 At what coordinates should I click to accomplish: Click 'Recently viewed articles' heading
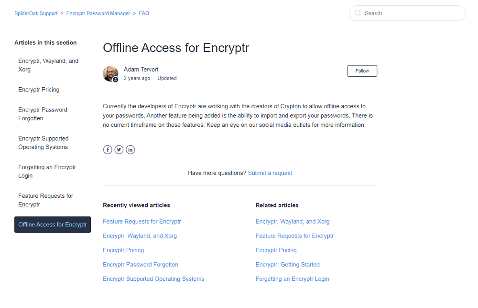[x=136, y=205]
